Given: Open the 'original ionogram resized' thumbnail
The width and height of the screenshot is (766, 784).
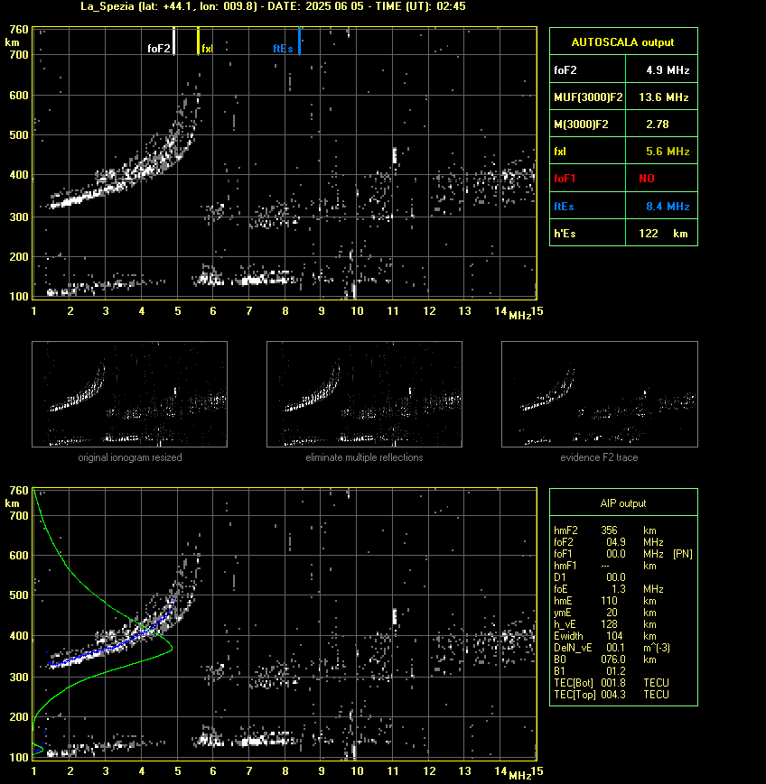Looking at the screenshot, I should (130, 394).
